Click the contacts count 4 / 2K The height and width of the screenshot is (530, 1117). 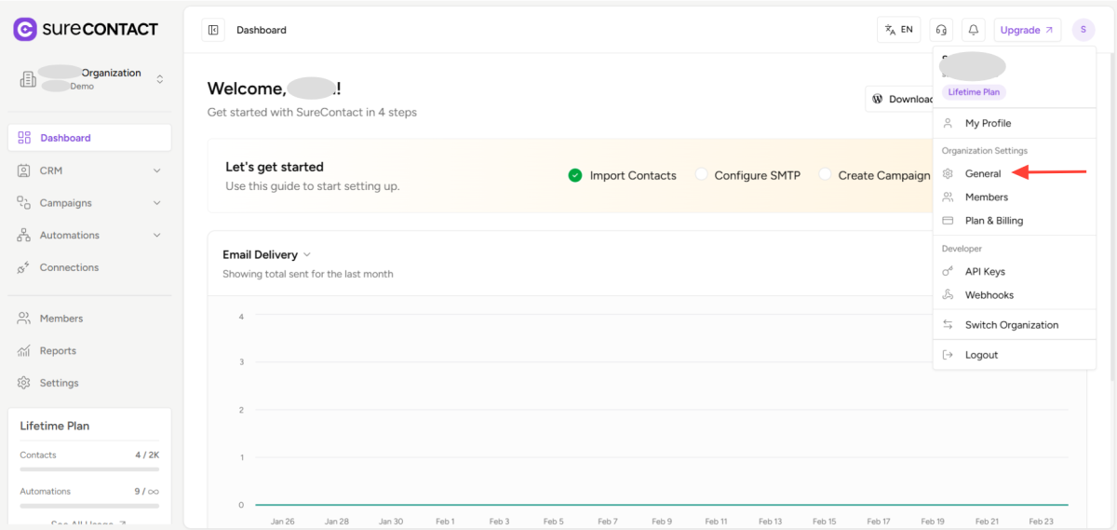pos(147,455)
